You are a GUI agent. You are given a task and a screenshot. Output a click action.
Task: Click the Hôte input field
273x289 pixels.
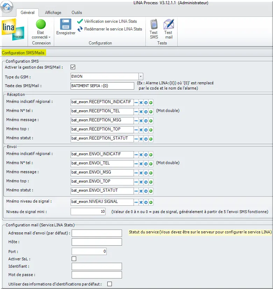[97, 242]
